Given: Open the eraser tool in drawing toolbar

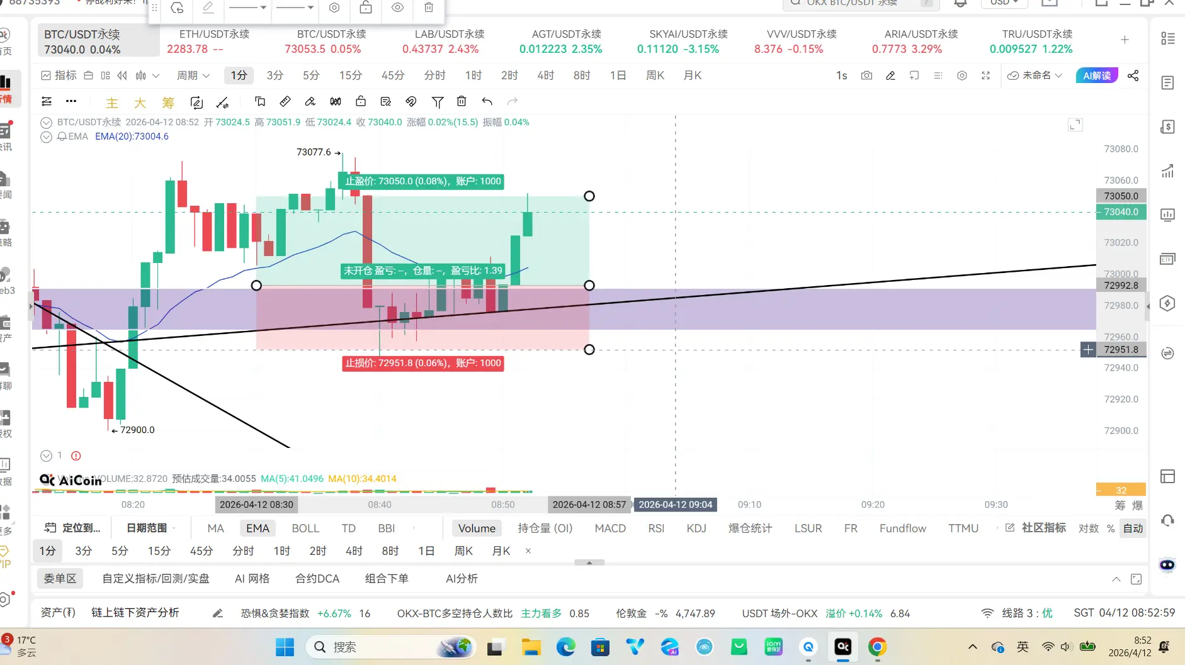Looking at the screenshot, I should pyautogui.click(x=310, y=101).
